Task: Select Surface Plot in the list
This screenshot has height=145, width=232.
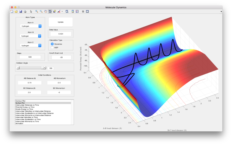Action: 20,103
